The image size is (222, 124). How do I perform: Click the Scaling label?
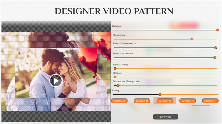click(x=115, y=90)
